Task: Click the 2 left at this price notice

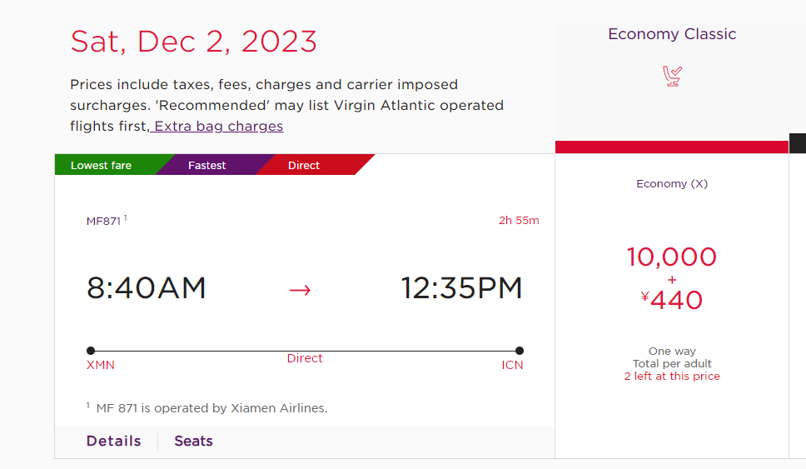Action: click(672, 376)
